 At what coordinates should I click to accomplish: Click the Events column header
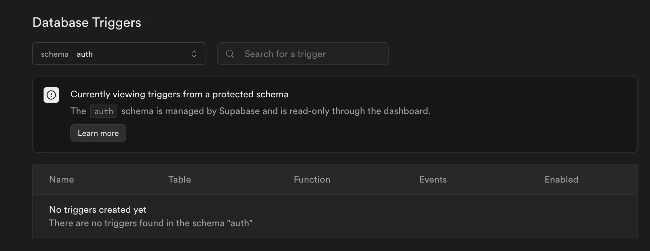pyautogui.click(x=433, y=179)
